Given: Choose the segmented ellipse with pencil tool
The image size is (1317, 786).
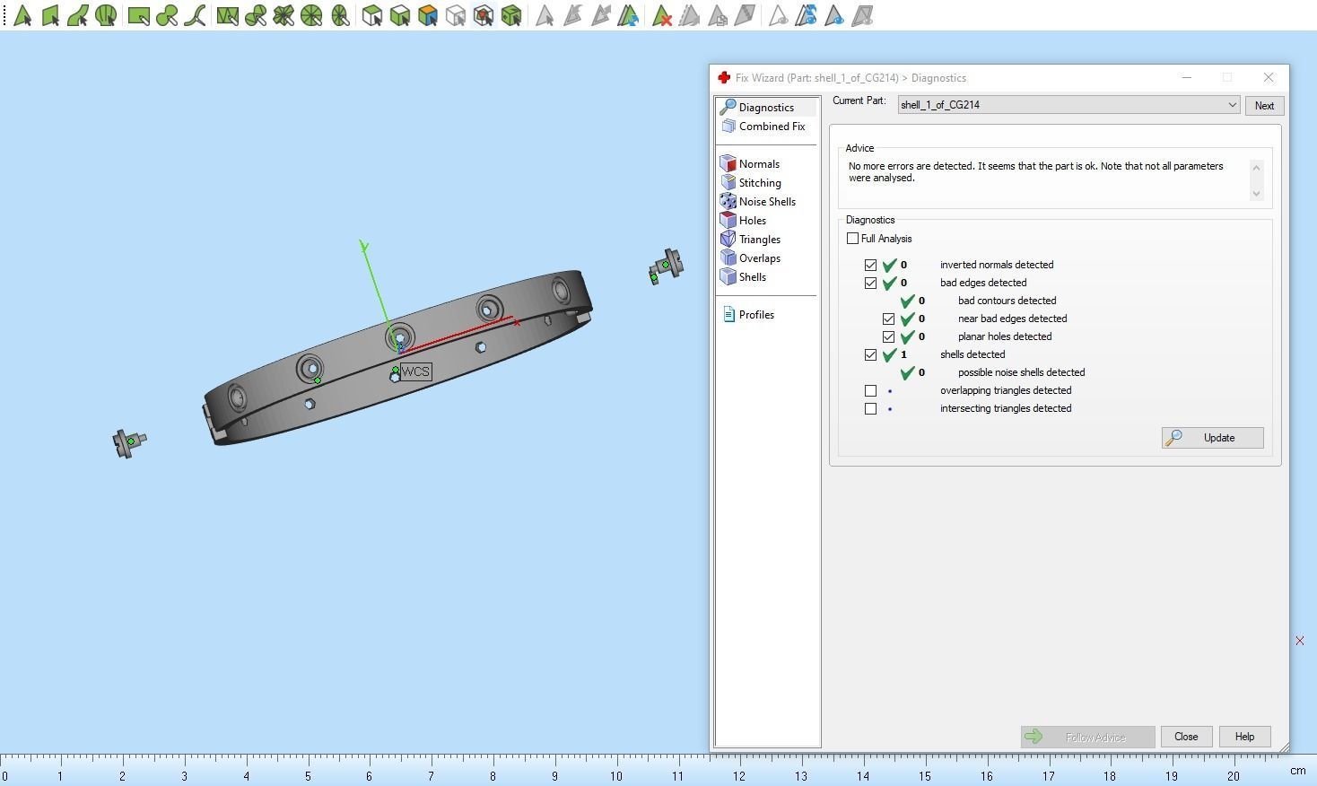Looking at the screenshot, I should pos(340,15).
